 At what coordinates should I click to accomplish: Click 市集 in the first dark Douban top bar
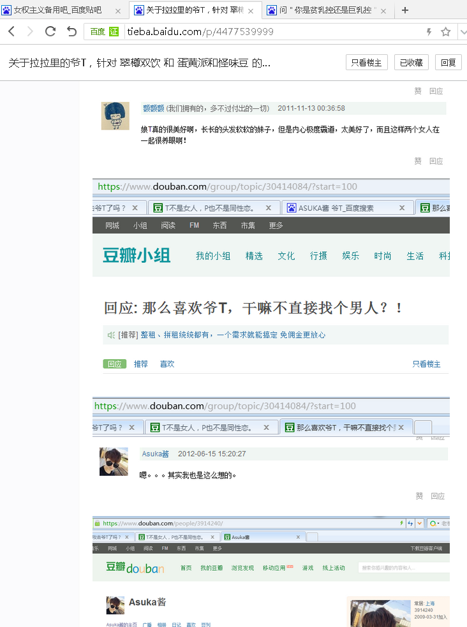click(x=248, y=226)
